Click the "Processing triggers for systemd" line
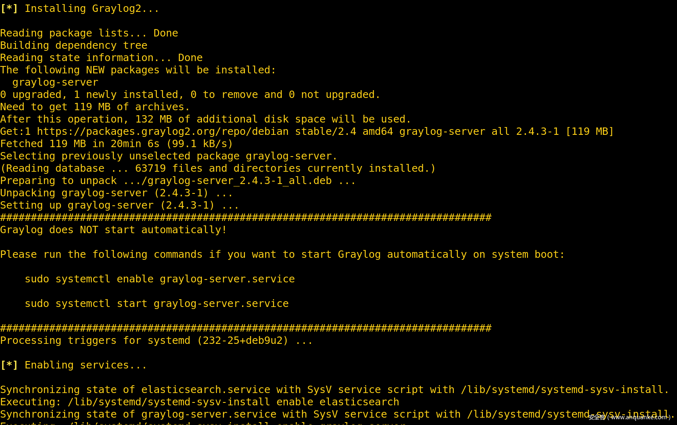Image resolution: width=677 pixels, height=425 pixels. [x=156, y=341]
